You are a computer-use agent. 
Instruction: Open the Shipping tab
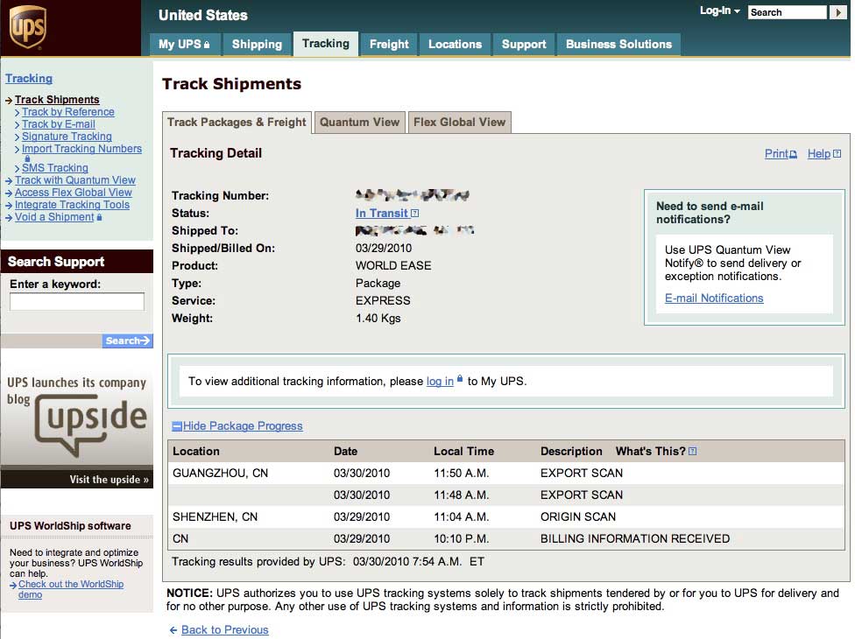pyautogui.click(x=257, y=44)
